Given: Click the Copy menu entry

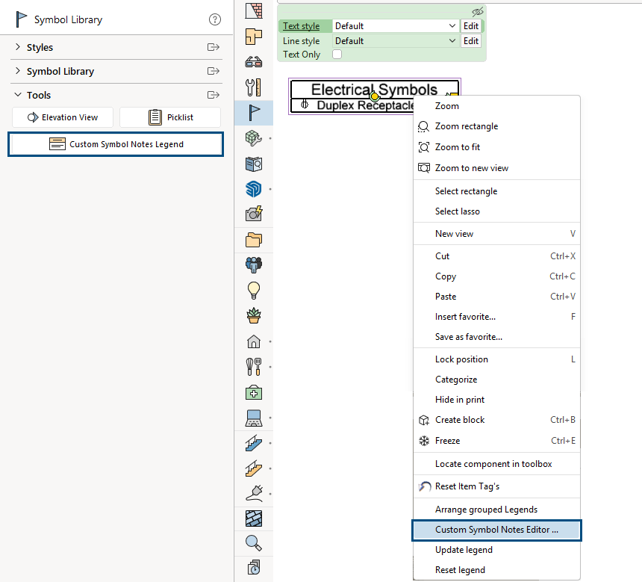Looking at the screenshot, I should click(x=496, y=276).
